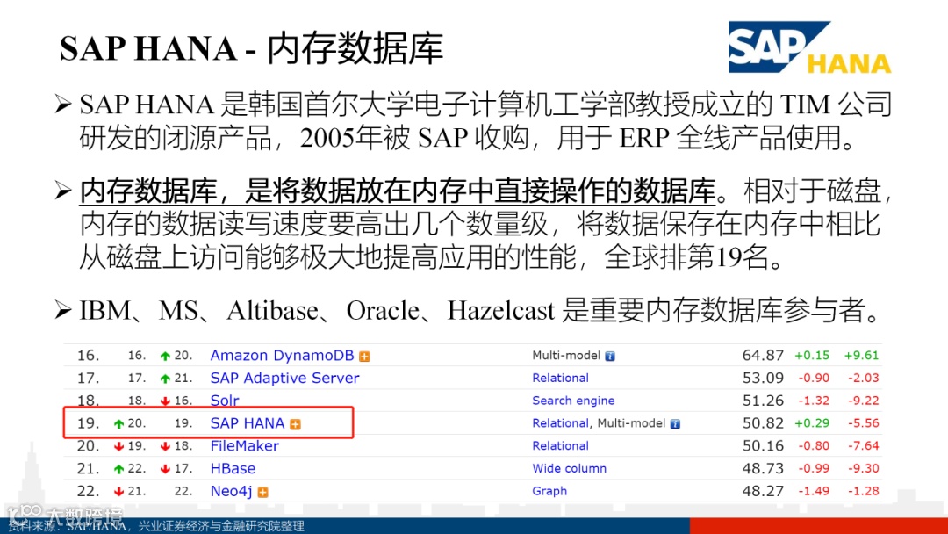This screenshot has height=534, width=948.
Task: Open the FileMaker database link
Action: 244,445
